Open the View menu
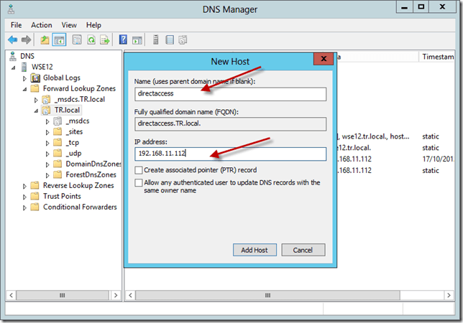Viewport: 463px width, 323px height. (x=69, y=25)
